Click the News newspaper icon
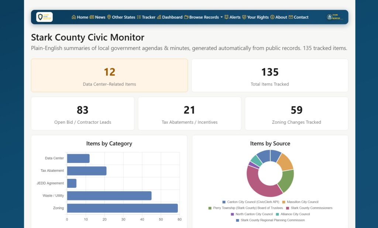Screen dimensions: 378x228 point(92,17)
